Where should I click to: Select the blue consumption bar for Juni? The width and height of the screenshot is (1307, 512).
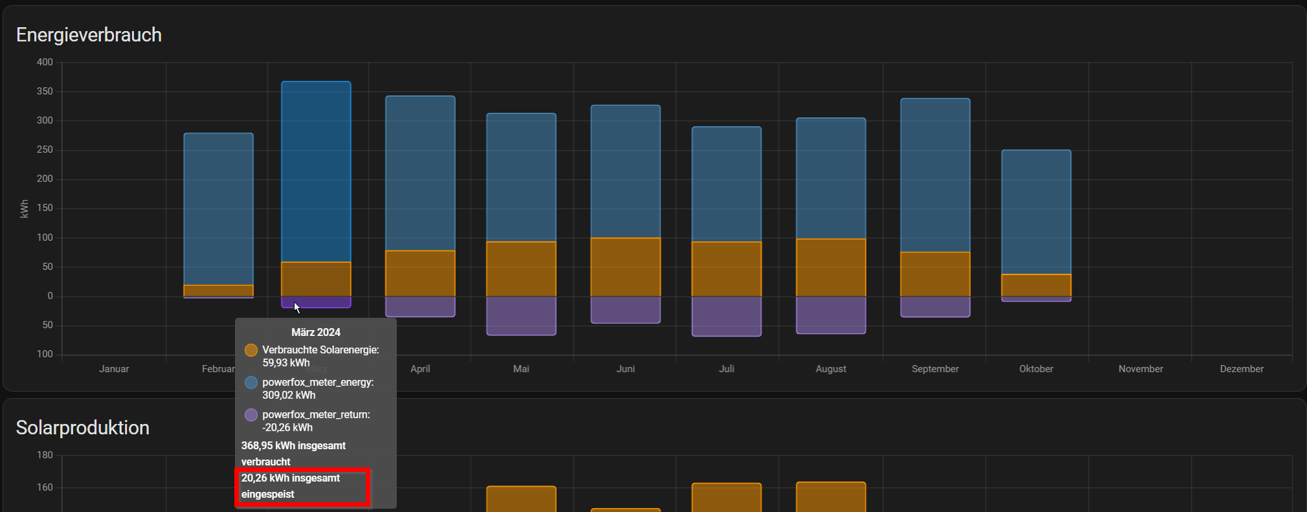point(625,172)
